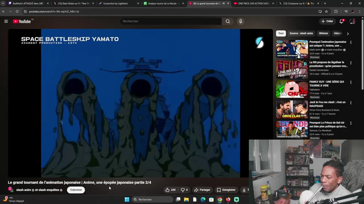
Task: Start voice search with the microphone
Action: (x=241, y=21)
